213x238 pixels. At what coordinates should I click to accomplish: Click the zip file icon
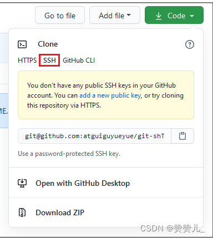click(x=22, y=212)
